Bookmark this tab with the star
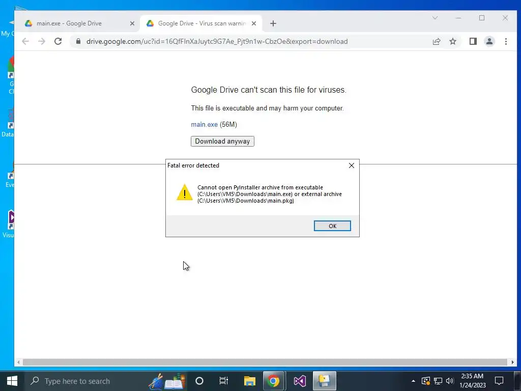 [452, 41]
